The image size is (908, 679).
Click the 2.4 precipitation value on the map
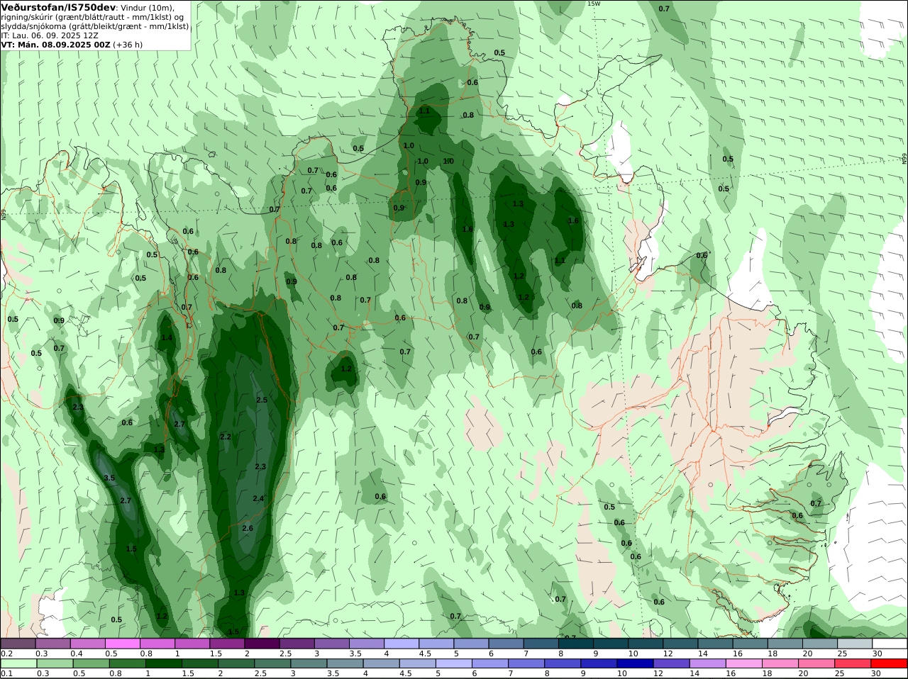click(x=258, y=498)
